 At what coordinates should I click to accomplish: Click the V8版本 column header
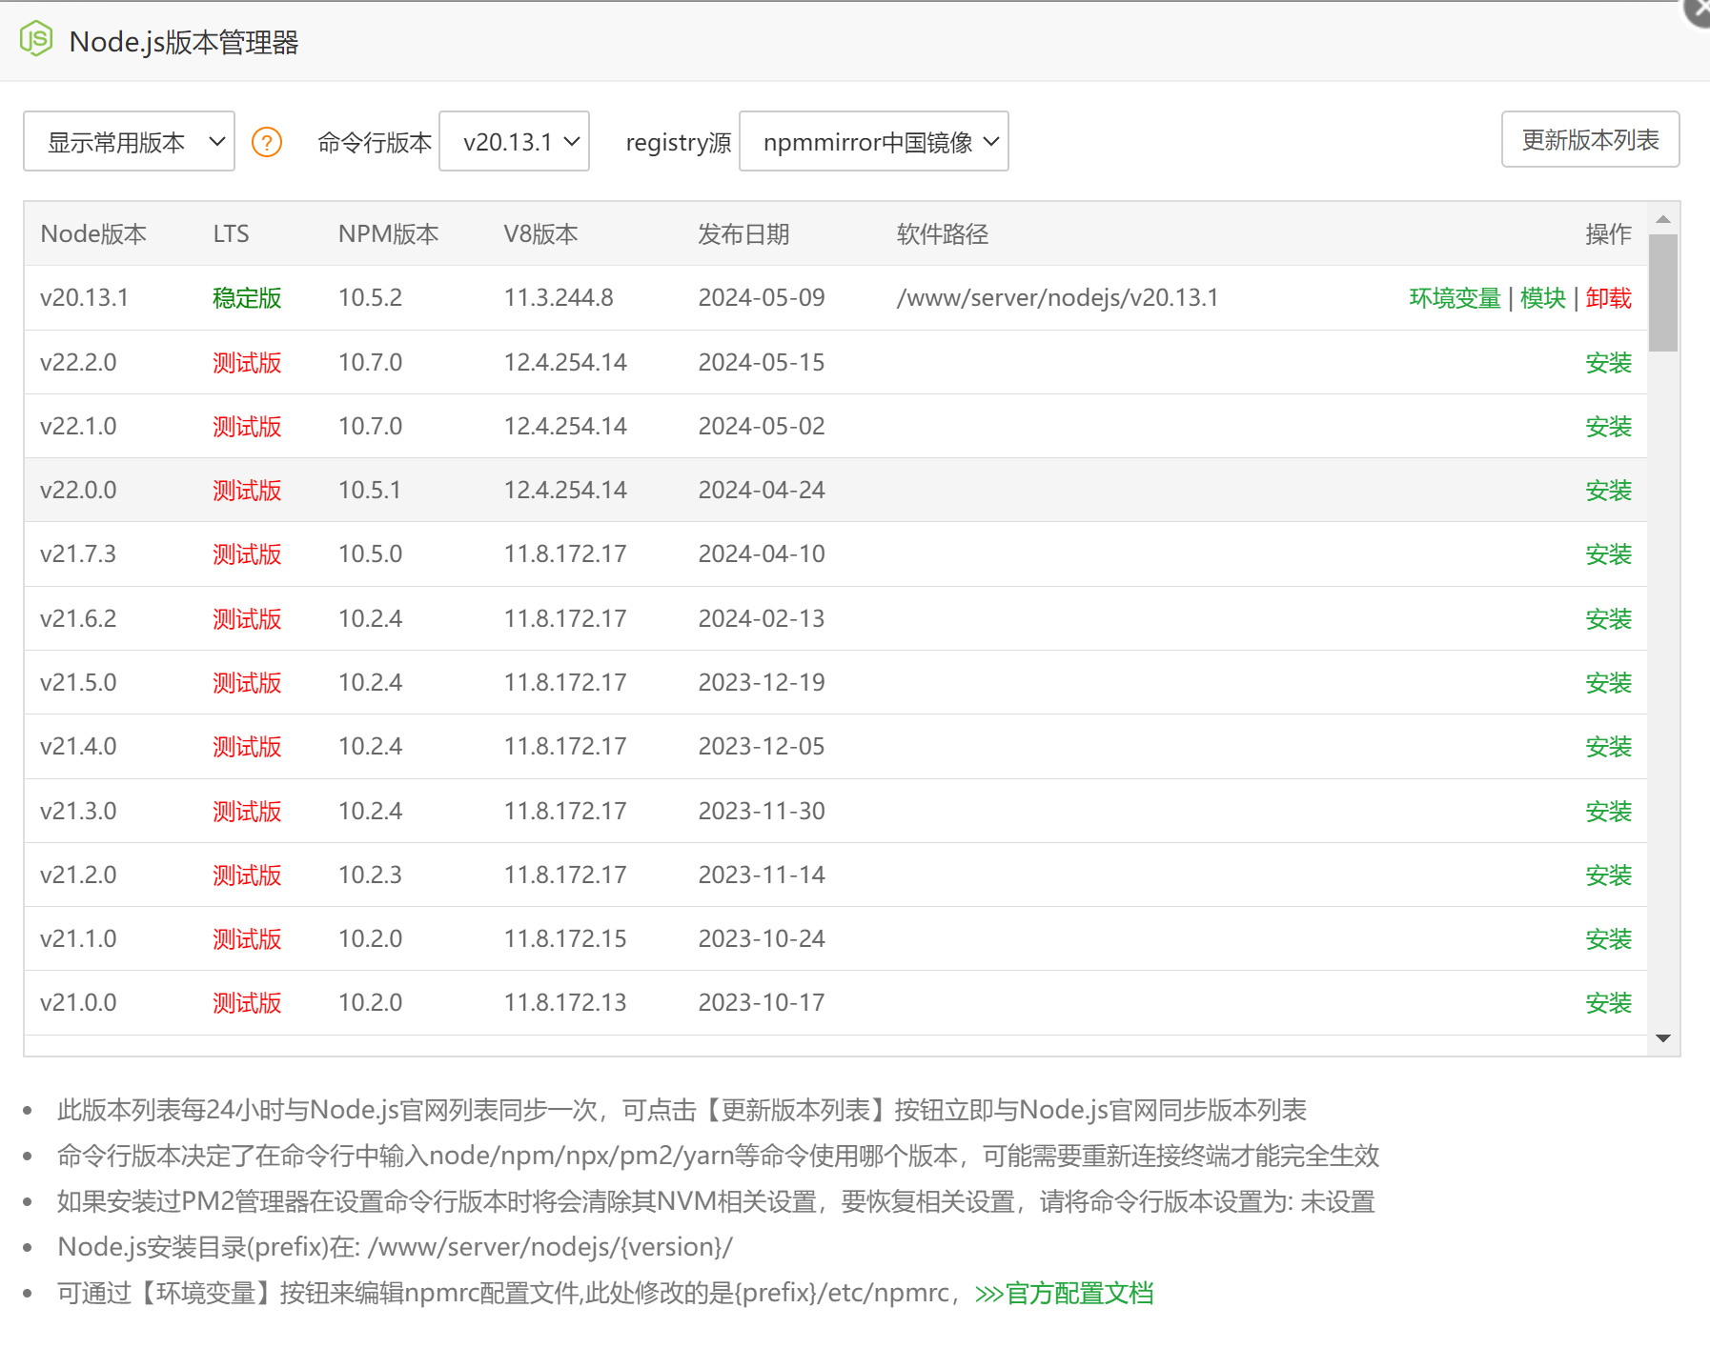pyautogui.click(x=540, y=234)
